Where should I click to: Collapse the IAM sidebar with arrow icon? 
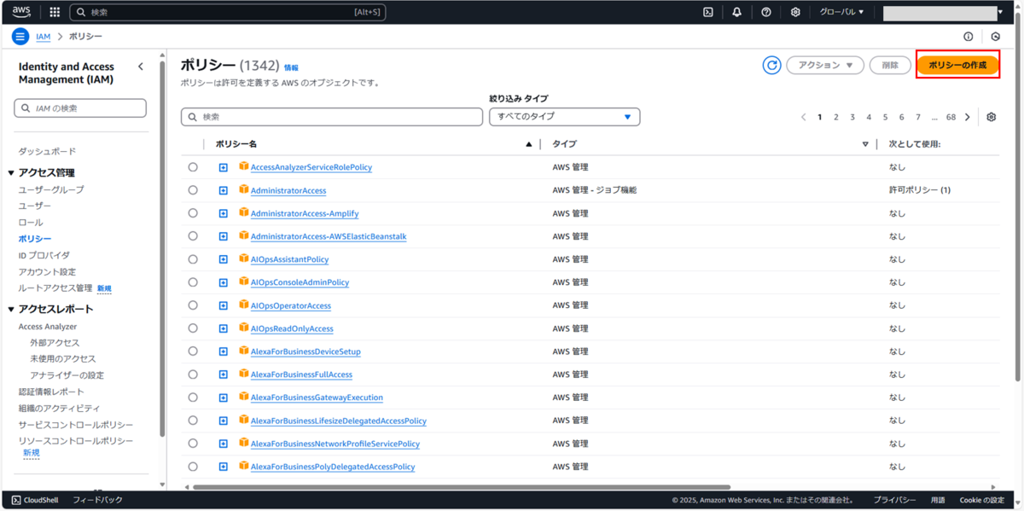coord(141,67)
